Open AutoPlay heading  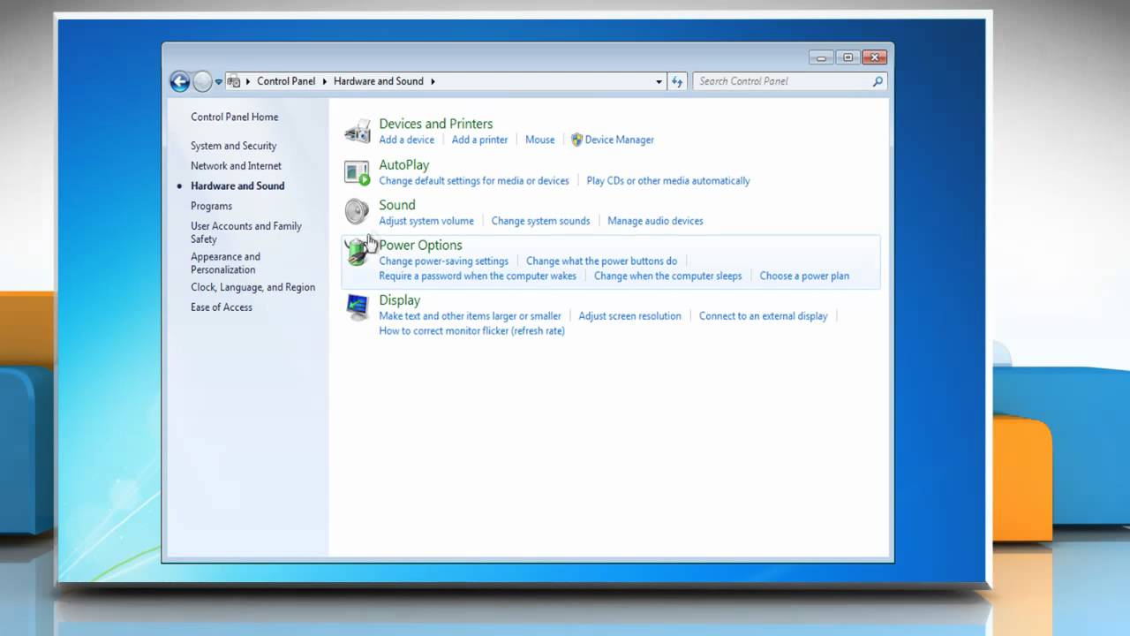(404, 165)
